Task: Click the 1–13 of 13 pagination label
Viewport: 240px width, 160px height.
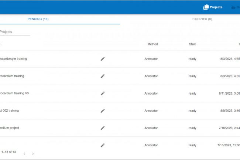Action: click(8, 152)
